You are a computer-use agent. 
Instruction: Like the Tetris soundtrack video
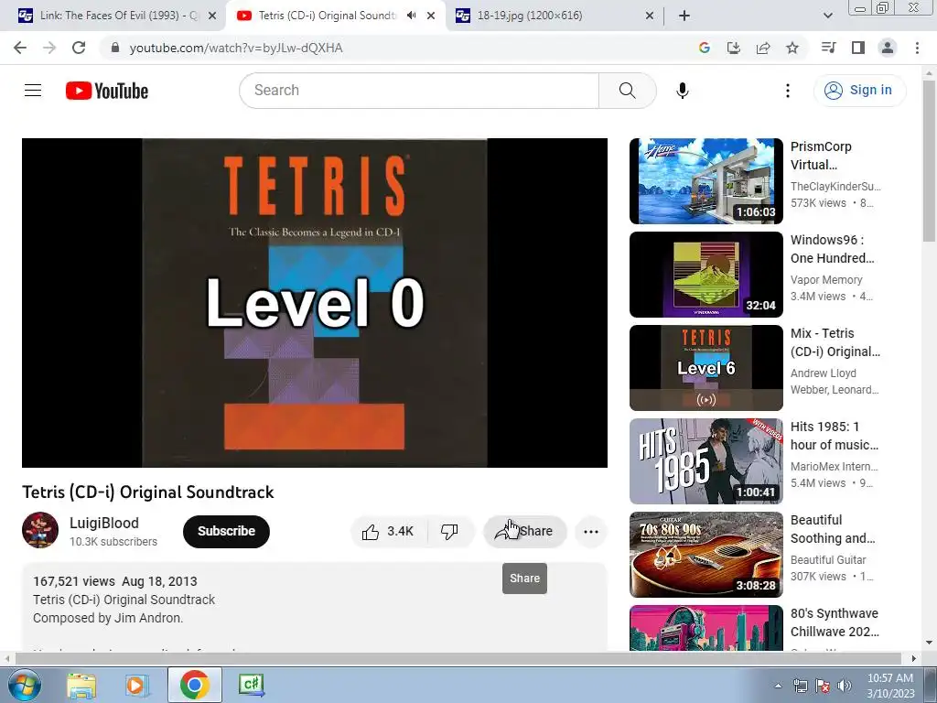388,531
